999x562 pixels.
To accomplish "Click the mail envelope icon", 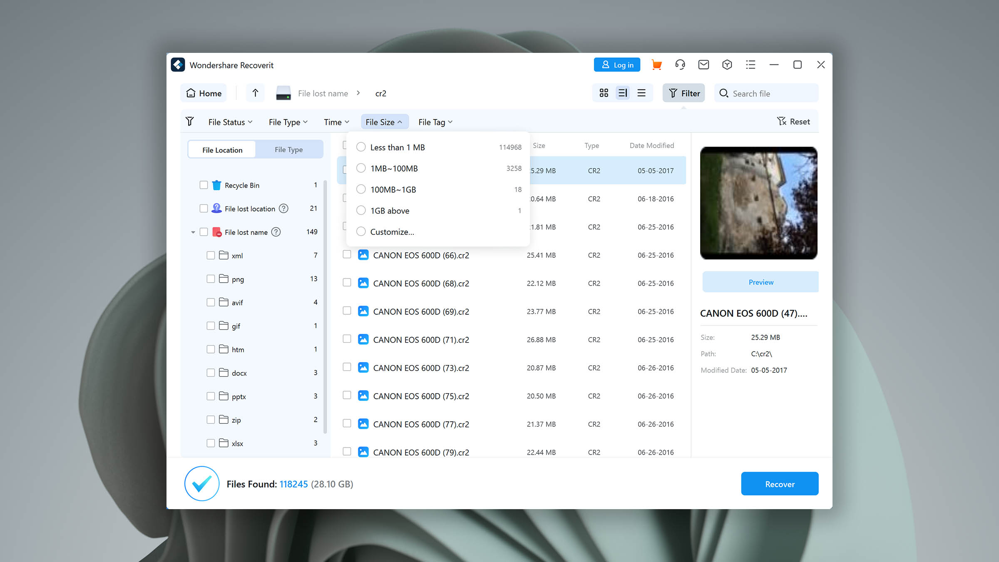I will click(703, 65).
